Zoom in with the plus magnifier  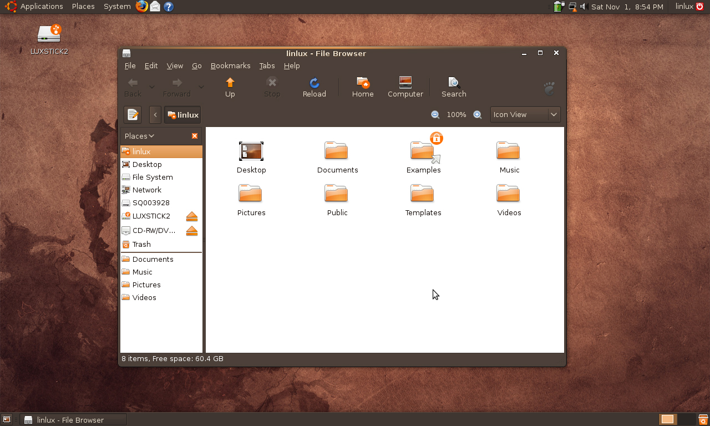click(x=477, y=115)
